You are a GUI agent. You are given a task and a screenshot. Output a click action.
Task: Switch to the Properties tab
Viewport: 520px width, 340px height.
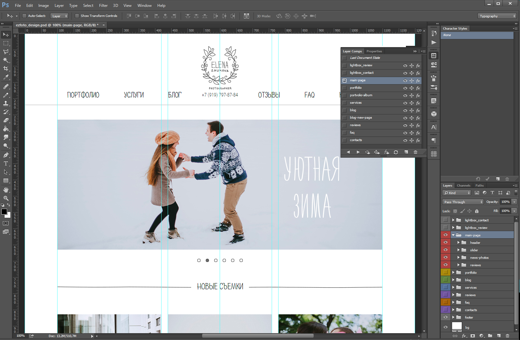374,51
